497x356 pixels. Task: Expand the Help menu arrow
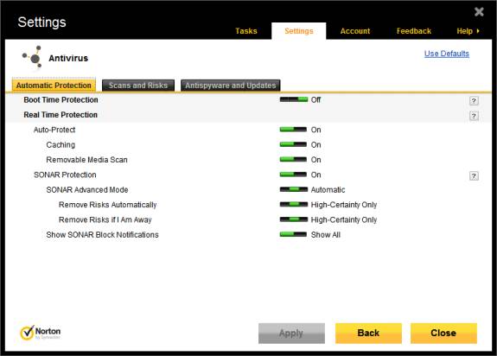tap(478, 31)
